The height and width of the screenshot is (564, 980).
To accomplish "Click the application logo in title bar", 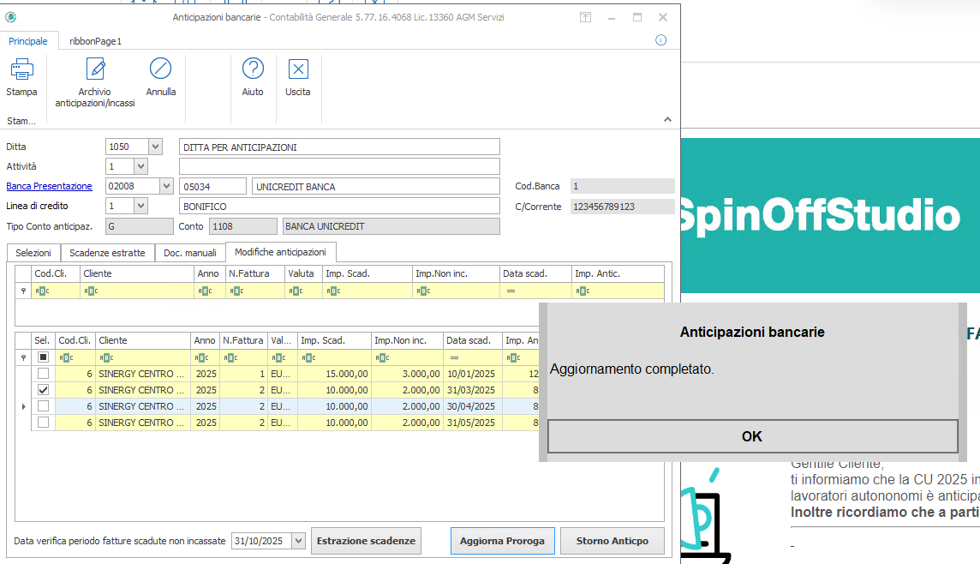I will 10,17.
